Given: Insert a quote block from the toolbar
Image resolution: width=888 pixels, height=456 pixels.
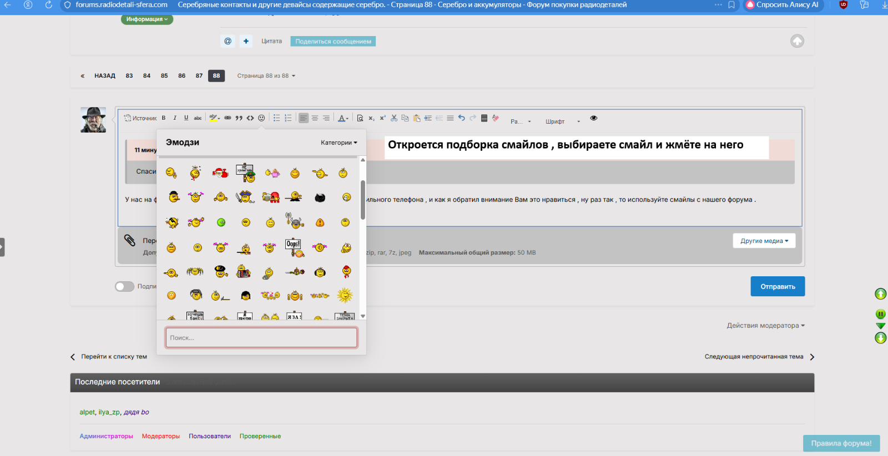Looking at the screenshot, I should (239, 118).
